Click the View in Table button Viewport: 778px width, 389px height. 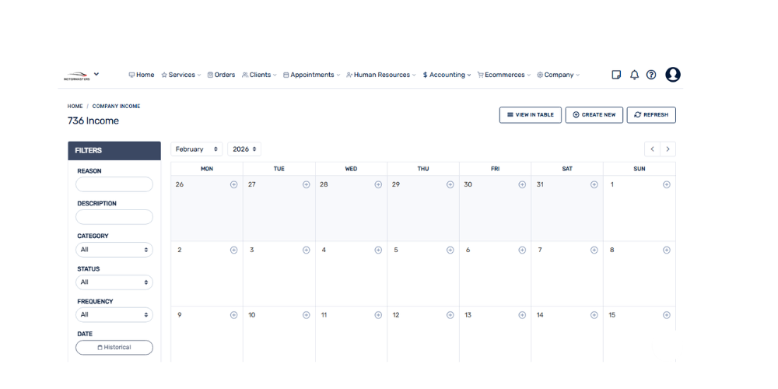pyautogui.click(x=530, y=114)
